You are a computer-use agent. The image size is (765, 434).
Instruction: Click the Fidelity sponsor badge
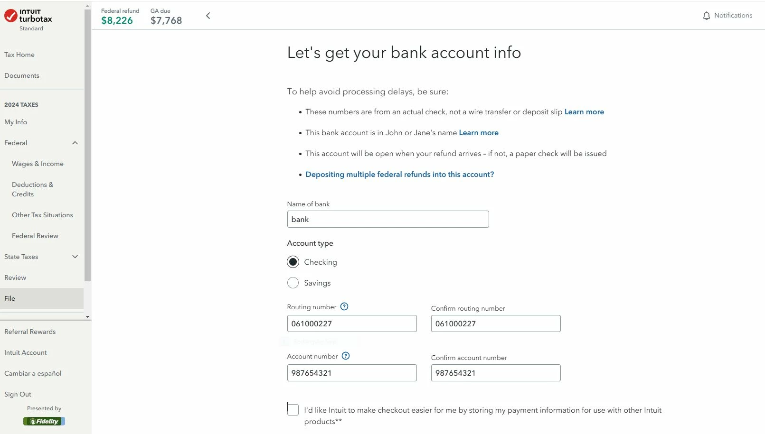44,421
